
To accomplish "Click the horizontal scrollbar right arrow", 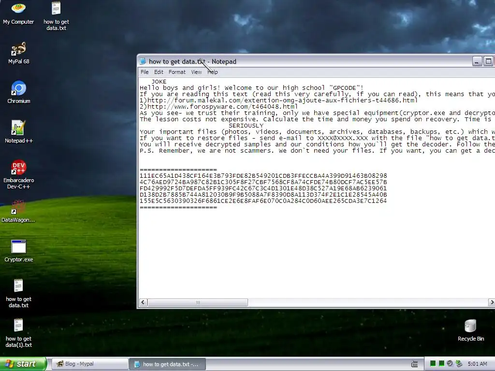I will pos(492,302).
